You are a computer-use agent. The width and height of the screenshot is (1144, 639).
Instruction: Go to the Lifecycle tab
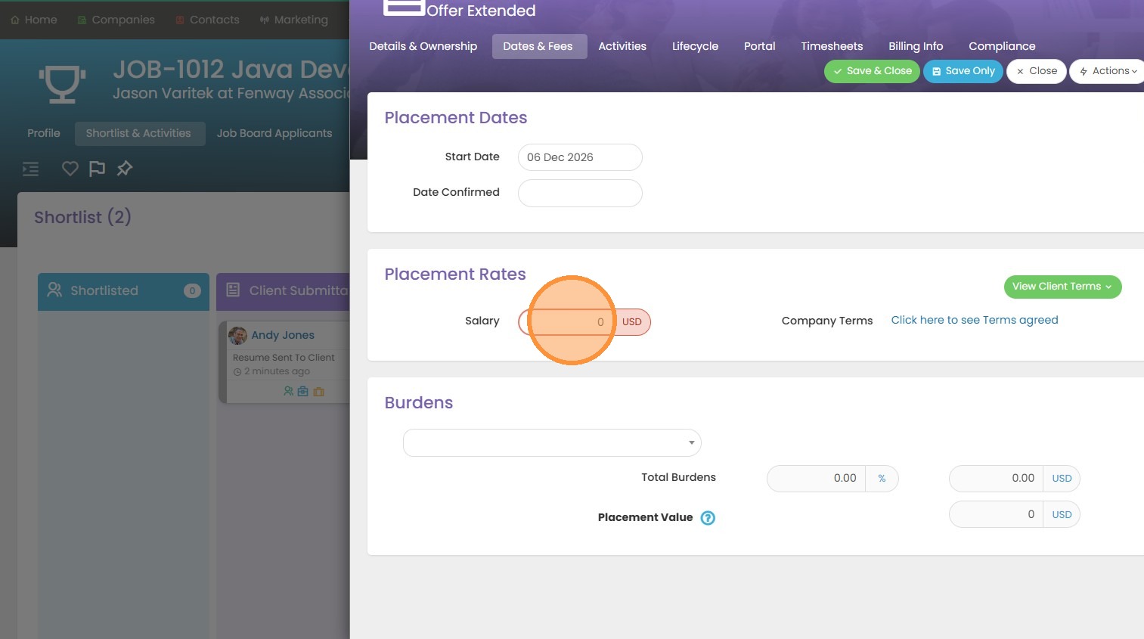(696, 46)
